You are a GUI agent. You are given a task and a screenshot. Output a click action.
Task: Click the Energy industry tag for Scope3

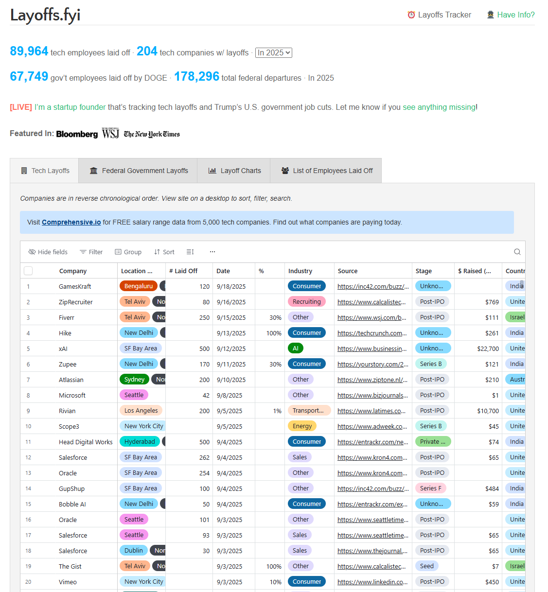click(302, 426)
